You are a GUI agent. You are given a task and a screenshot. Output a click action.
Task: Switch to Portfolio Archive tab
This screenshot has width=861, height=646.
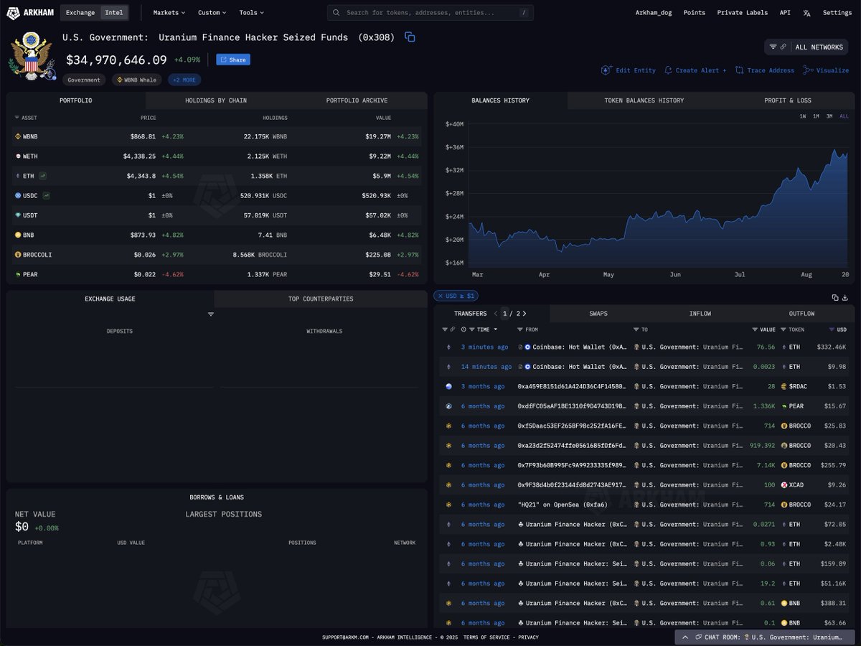click(357, 100)
